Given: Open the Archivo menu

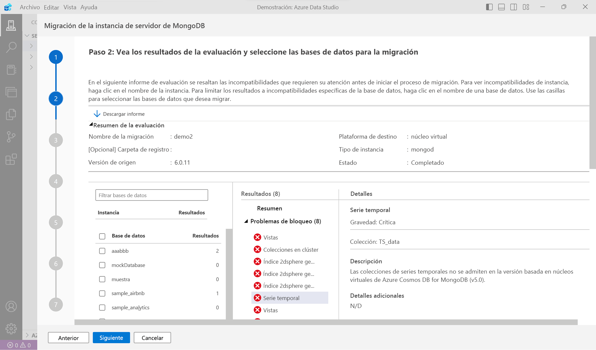Looking at the screenshot, I should [29, 7].
